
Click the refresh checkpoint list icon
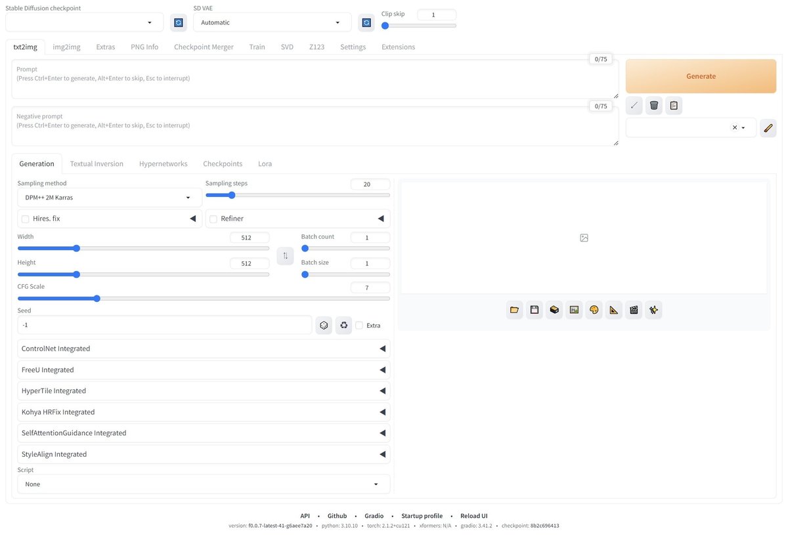[178, 22]
